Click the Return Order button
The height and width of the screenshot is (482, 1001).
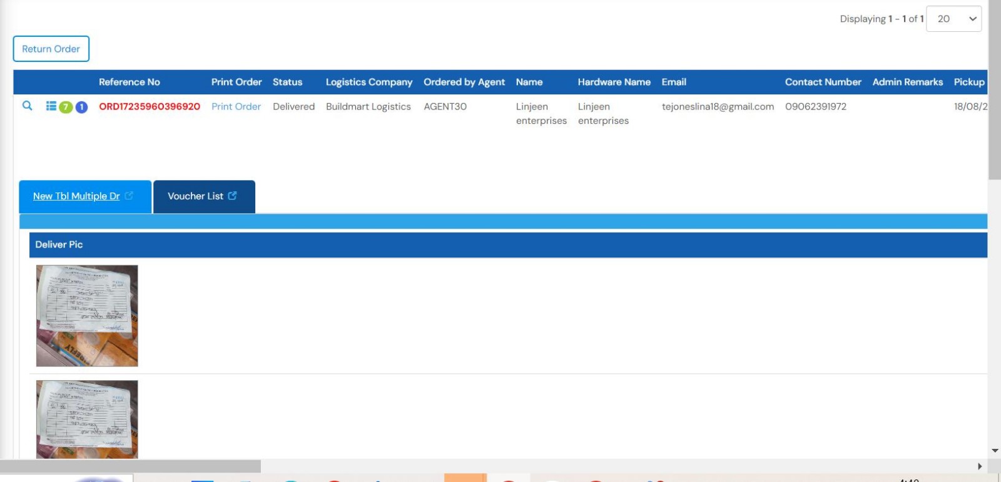point(51,49)
